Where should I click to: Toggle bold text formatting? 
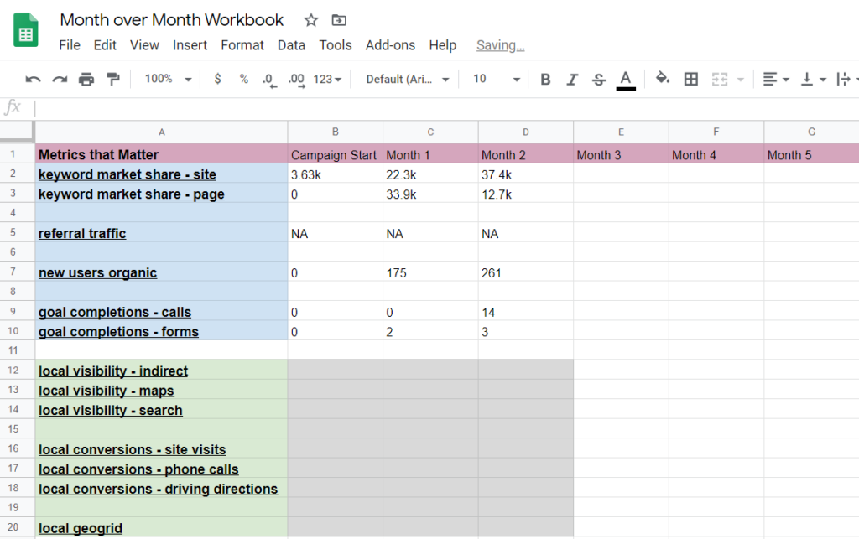pyautogui.click(x=545, y=80)
